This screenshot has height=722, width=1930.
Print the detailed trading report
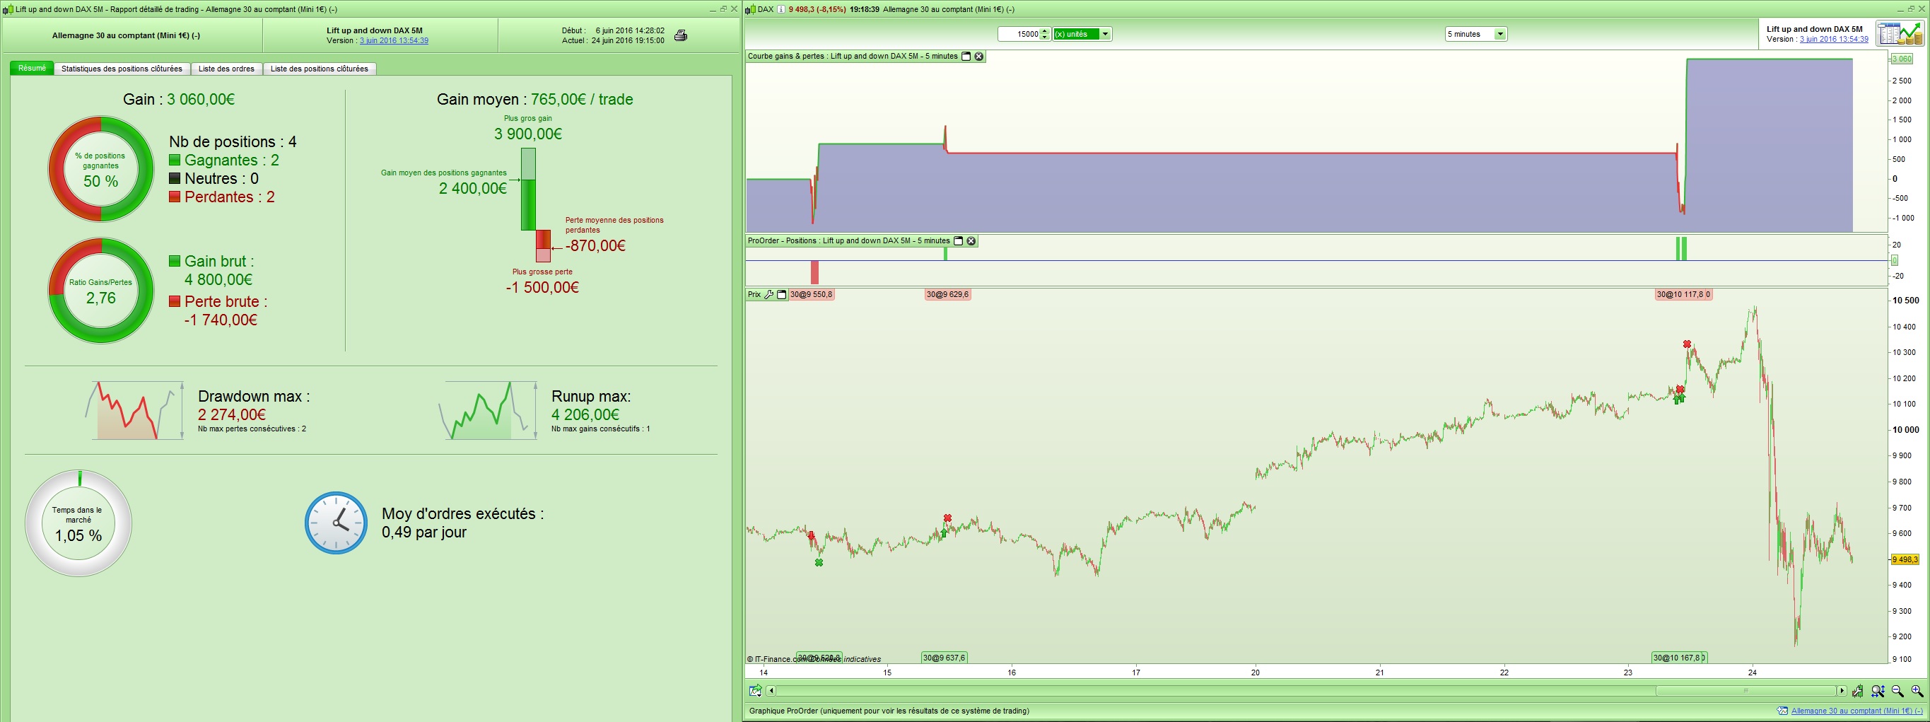(680, 35)
